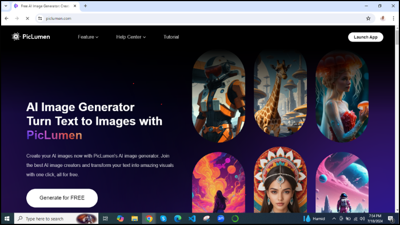Viewport: 400px width, 225px height.
Task: Close the Free AI Image Generator tab
Action: coord(75,6)
